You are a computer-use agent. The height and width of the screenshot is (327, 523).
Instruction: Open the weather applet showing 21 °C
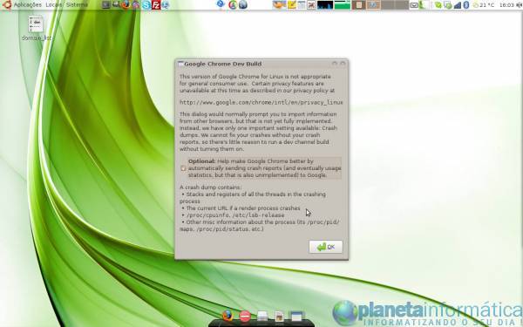pos(483,5)
